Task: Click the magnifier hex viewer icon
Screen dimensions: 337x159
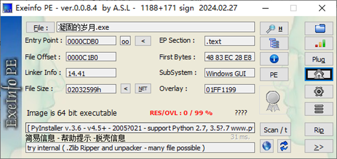Action: pos(273,28)
